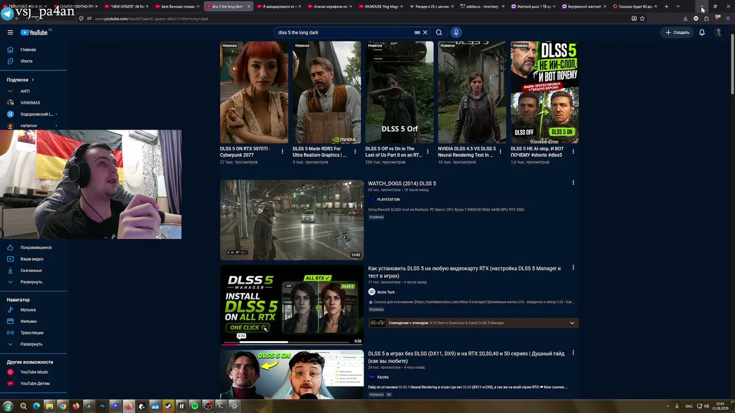Open the account avatar menu
The width and height of the screenshot is (735, 413).
pos(718,33)
